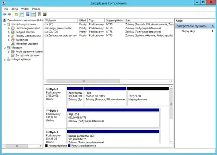Click the Refresh toolbar icon
This screenshot has width=217, height=155.
[x=39, y=14]
